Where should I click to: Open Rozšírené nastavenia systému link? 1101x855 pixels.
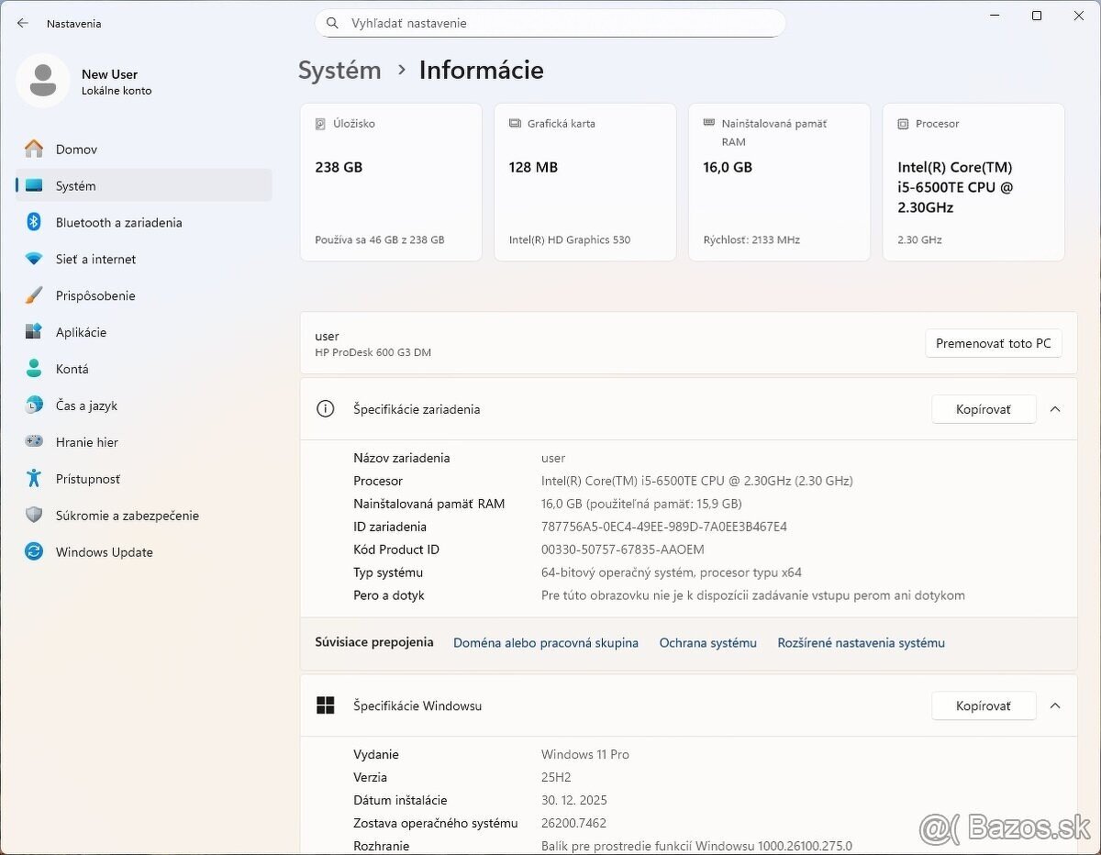tap(861, 643)
